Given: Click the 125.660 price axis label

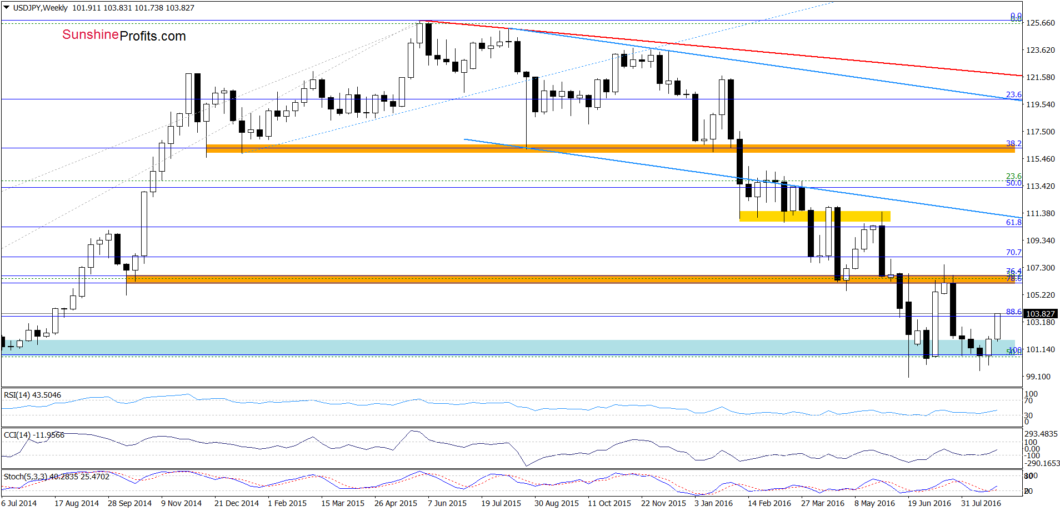Looking at the screenshot, I should point(1040,23).
